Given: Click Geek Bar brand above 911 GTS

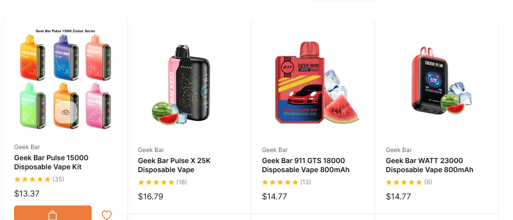Looking at the screenshot, I should 275,150.
